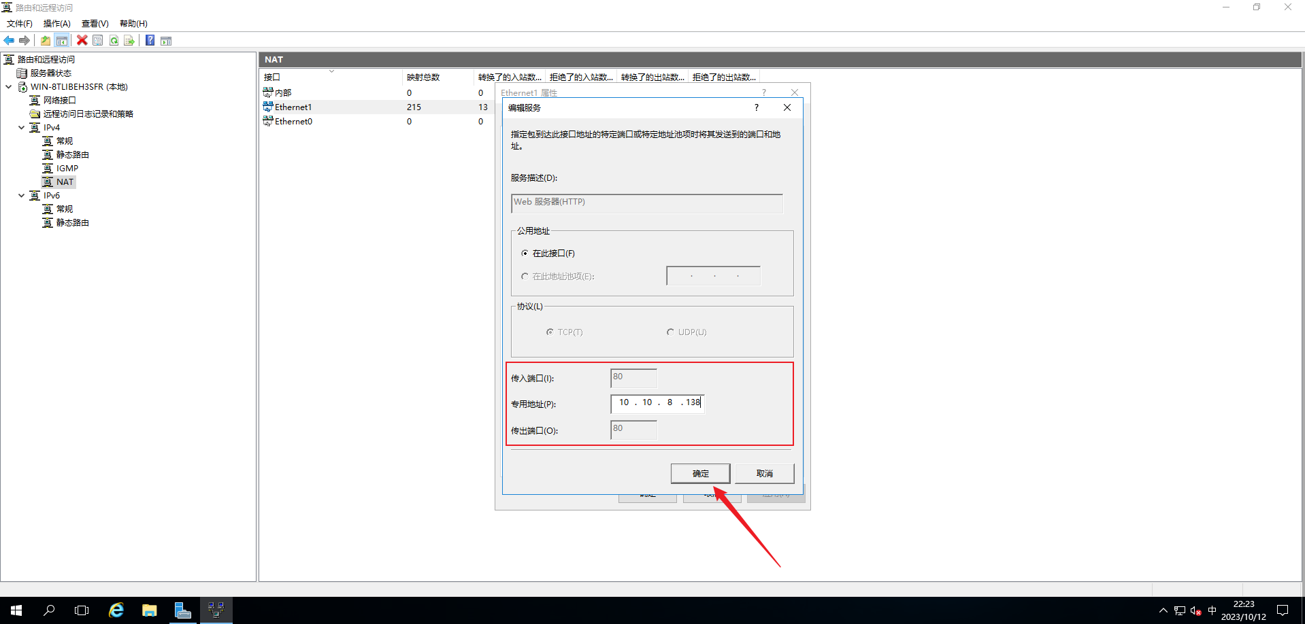The width and height of the screenshot is (1305, 624).
Task: Click the 远程访问日志记录和策略 folder icon
Action: 35,114
